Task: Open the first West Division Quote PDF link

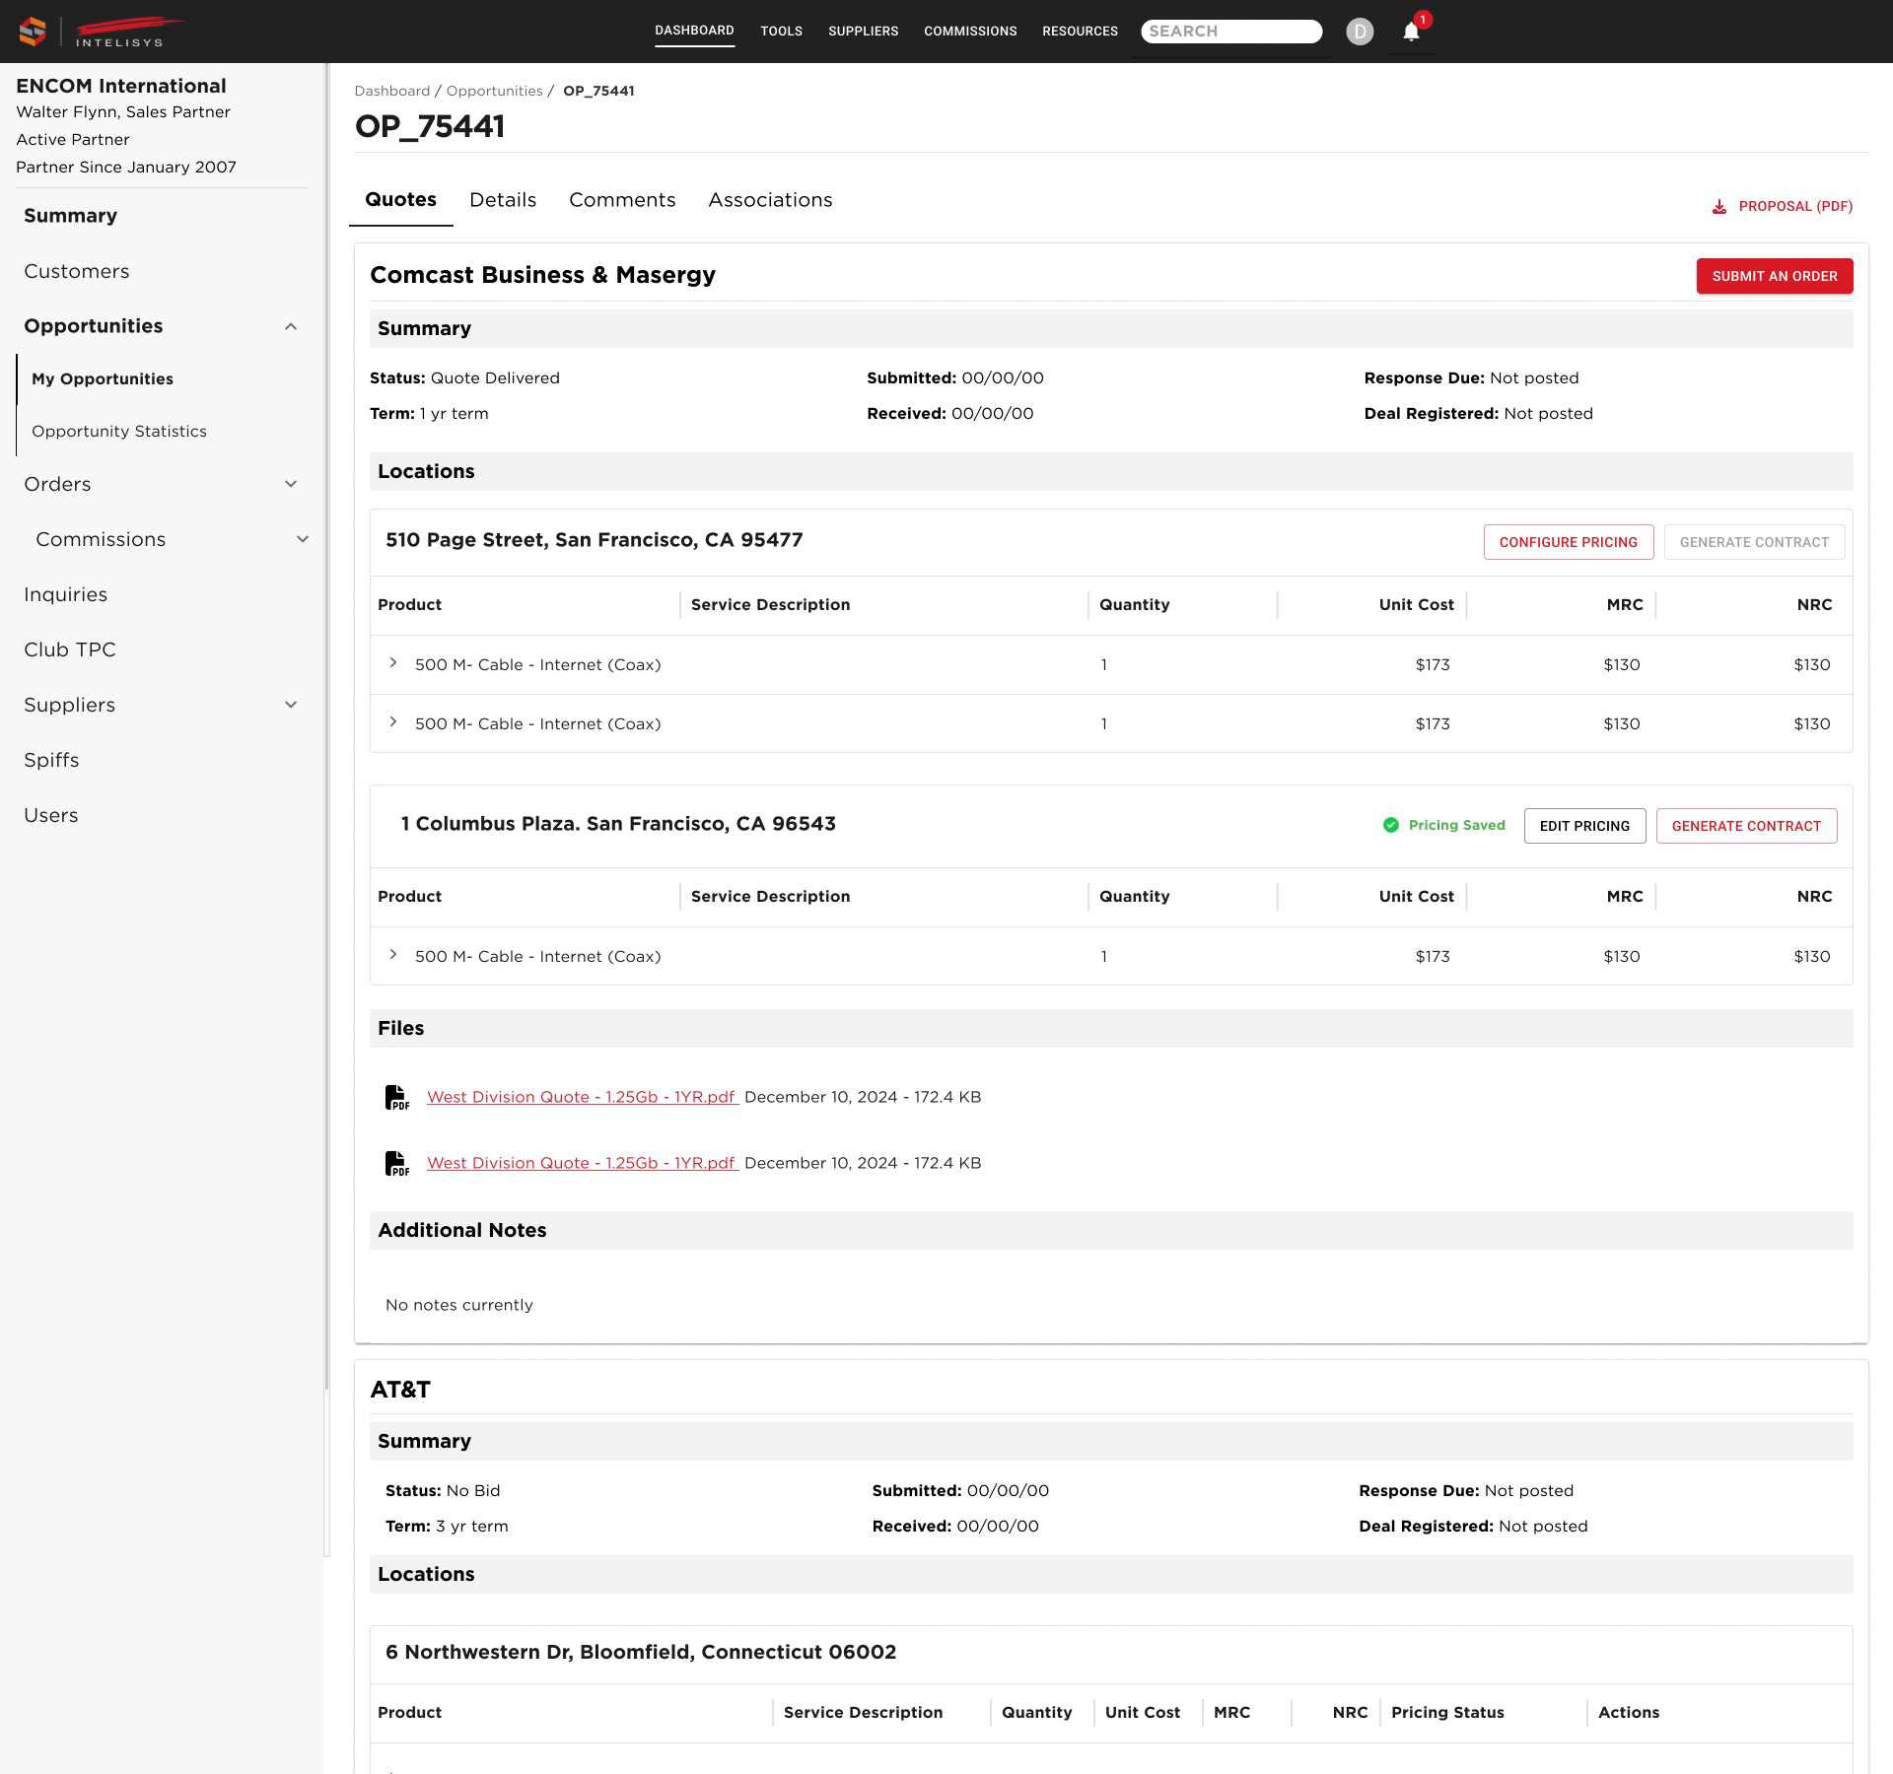Action: point(582,1097)
